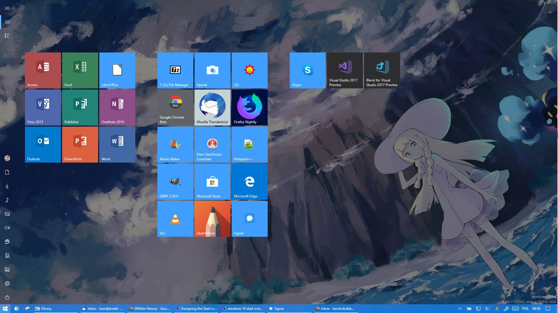This screenshot has height=313, width=558.
Task: Open the Downloads folder shortcut
Action: click(x=7, y=186)
